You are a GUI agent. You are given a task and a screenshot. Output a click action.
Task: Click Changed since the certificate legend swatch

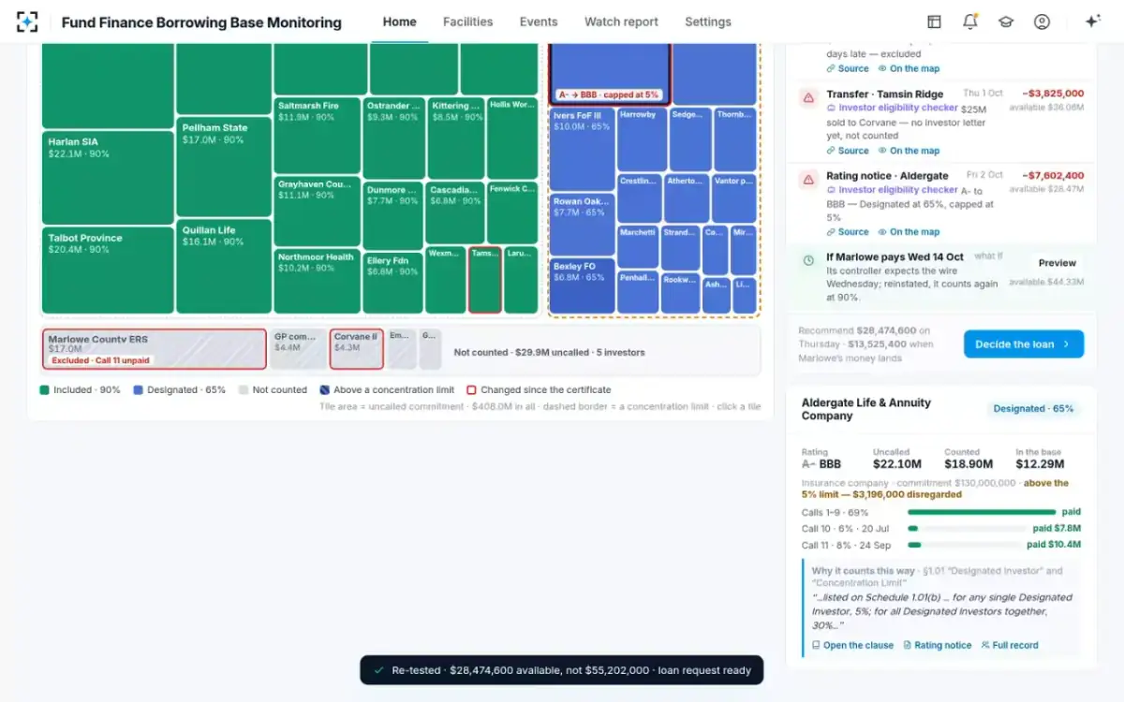pos(472,390)
